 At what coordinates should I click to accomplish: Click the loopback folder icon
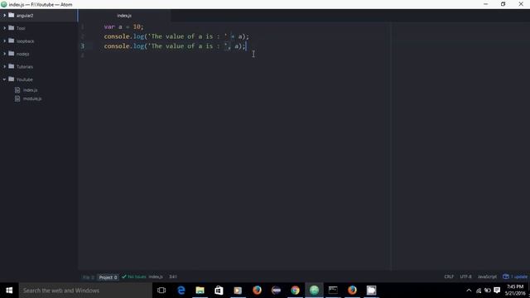pos(12,41)
